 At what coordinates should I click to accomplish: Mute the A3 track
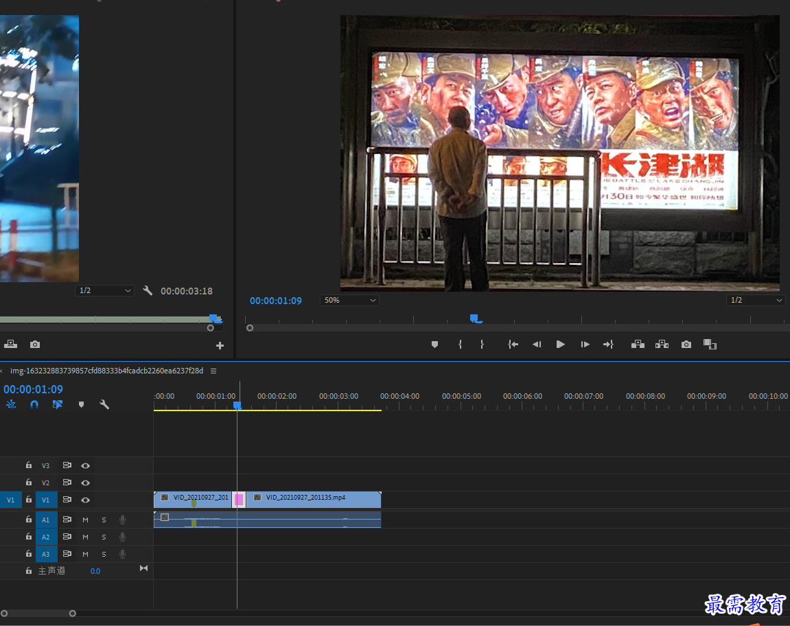pyautogui.click(x=85, y=554)
